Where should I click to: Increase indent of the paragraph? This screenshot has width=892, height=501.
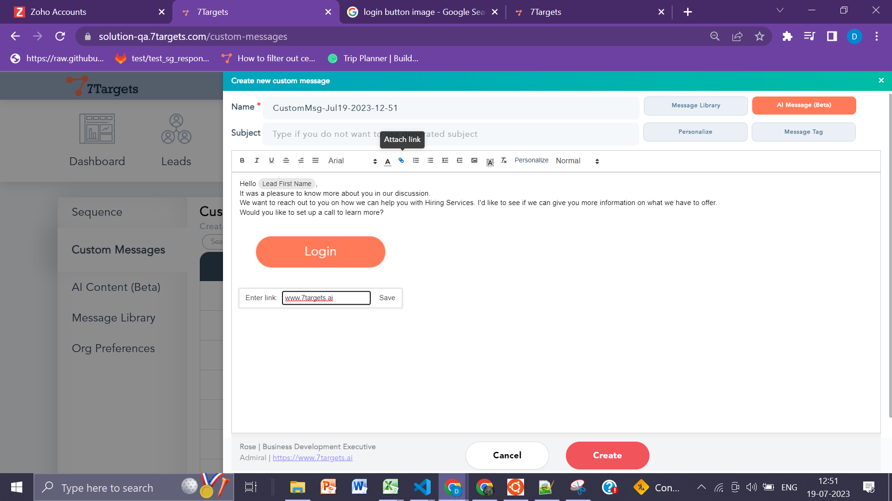pos(459,161)
